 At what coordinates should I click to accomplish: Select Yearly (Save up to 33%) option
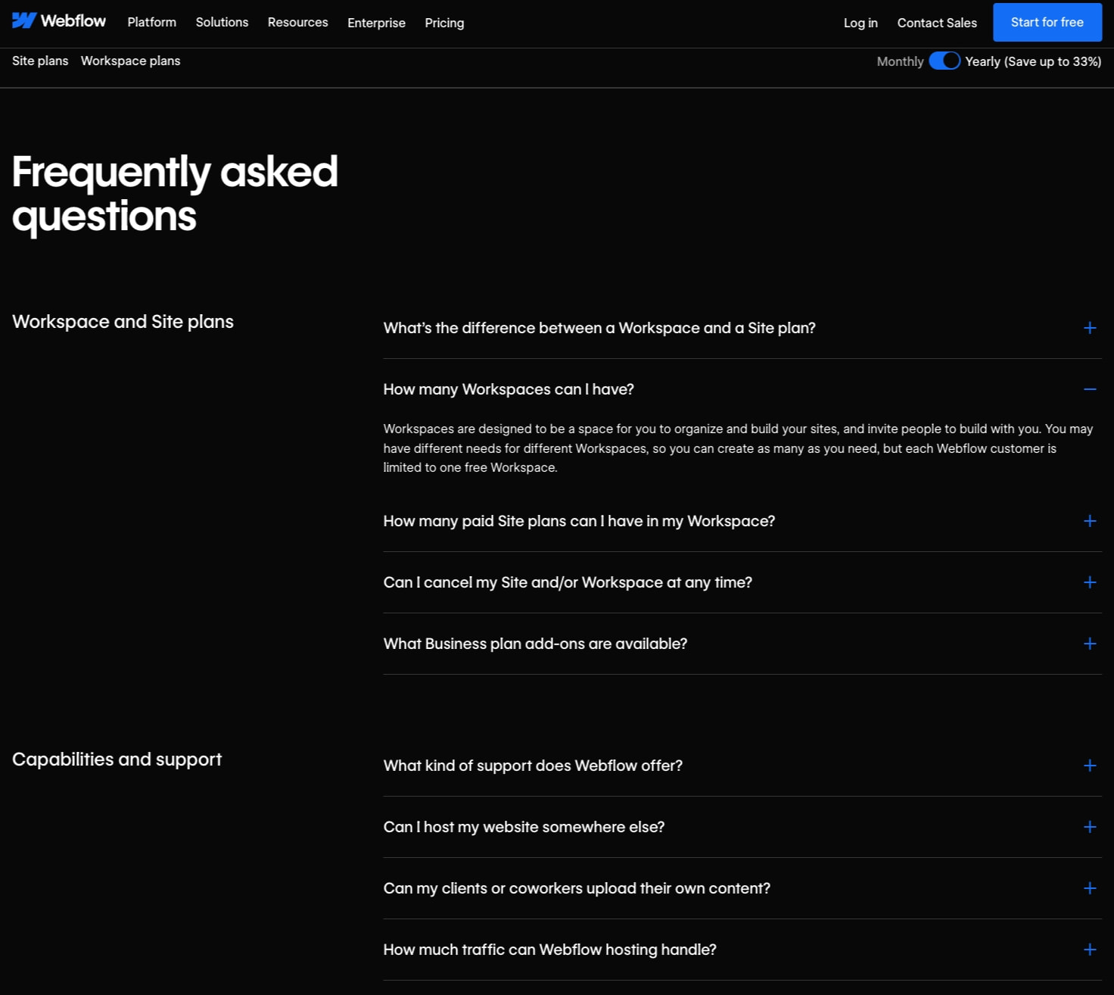click(1033, 61)
